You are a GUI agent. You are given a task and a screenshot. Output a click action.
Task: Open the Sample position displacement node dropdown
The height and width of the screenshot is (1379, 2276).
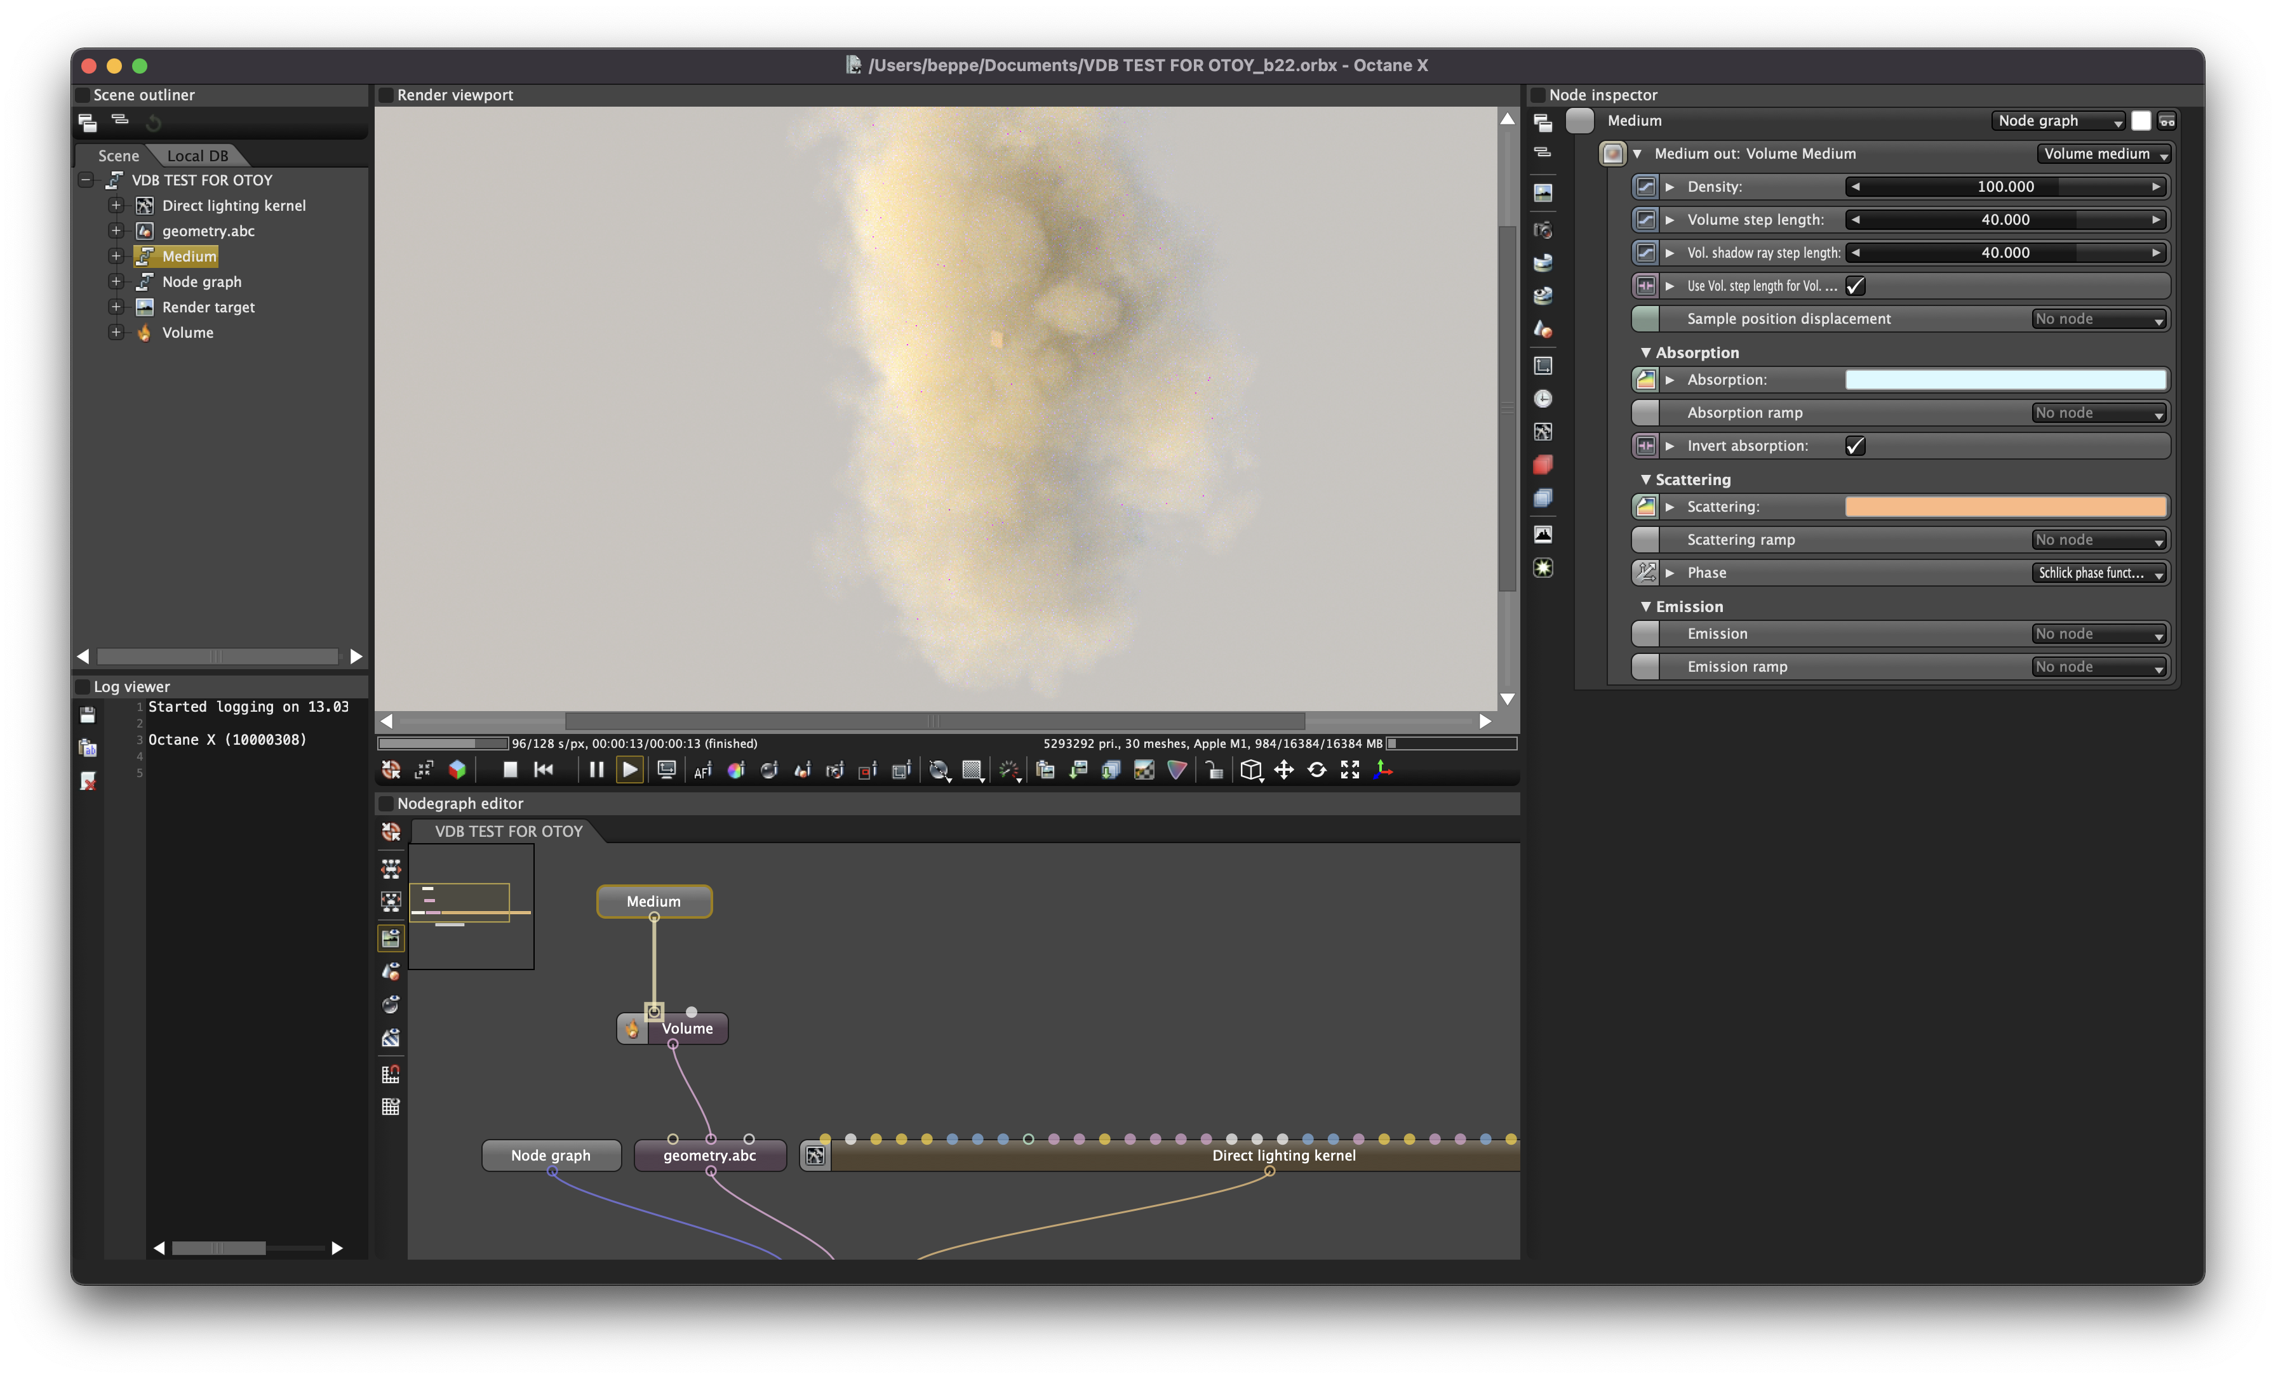pyautogui.click(x=2099, y=319)
